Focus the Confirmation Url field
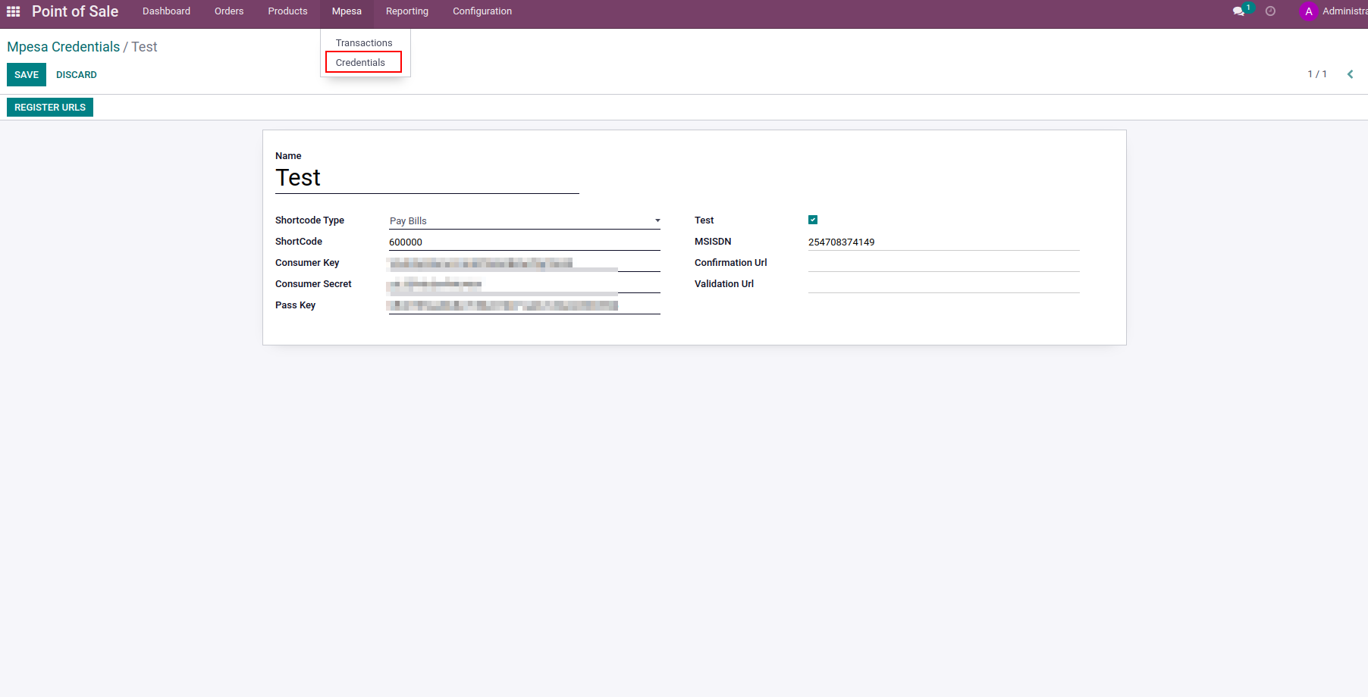The height and width of the screenshot is (697, 1368). click(943, 263)
